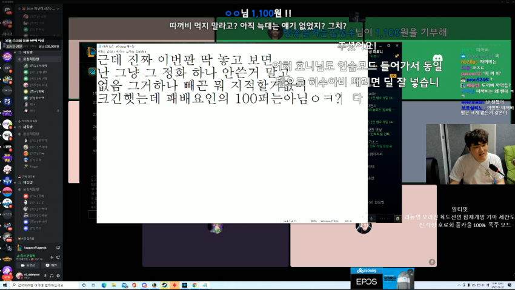Mute the microphone in Discord user panel
Image resolution: width=515 pixels, height=290 pixels.
(x=45, y=276)
